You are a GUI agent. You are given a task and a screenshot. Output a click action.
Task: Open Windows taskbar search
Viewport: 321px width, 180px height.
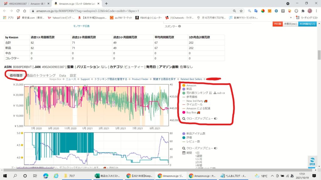click(x=15, y=176)
